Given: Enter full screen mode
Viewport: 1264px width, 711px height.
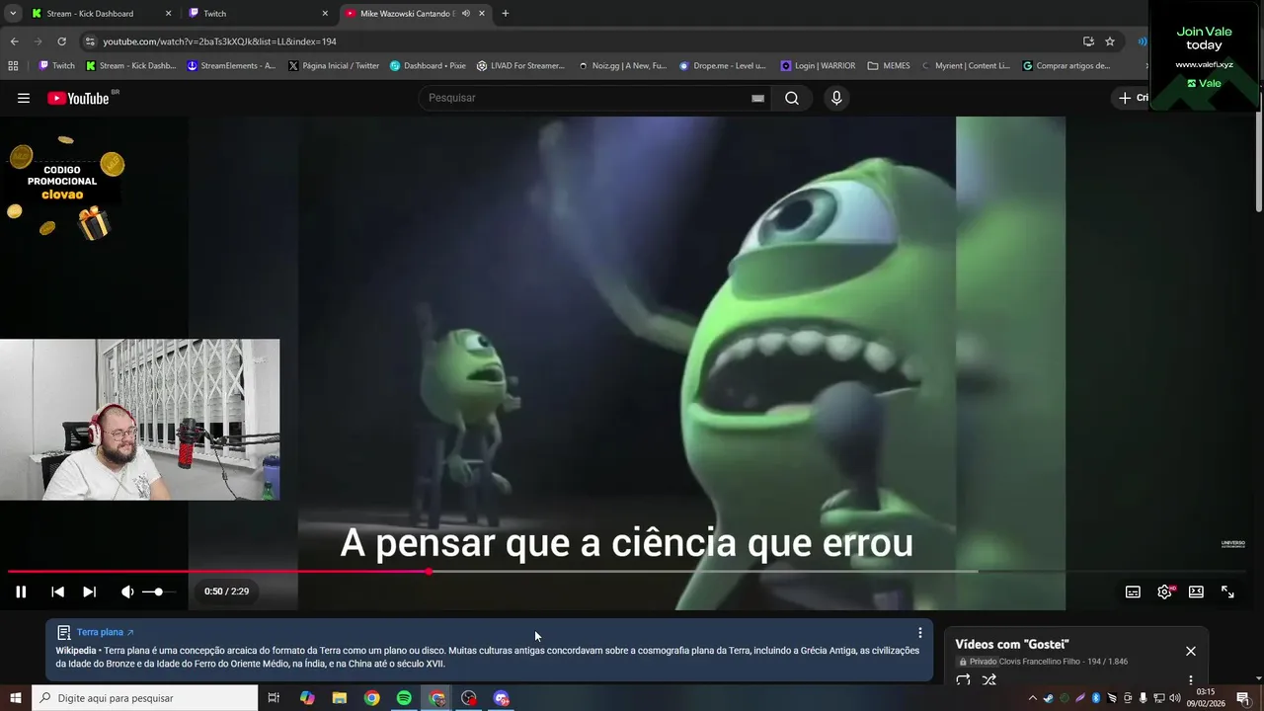Looking at the screenshot, I should pyautogui.click(x=1227, y=592).
